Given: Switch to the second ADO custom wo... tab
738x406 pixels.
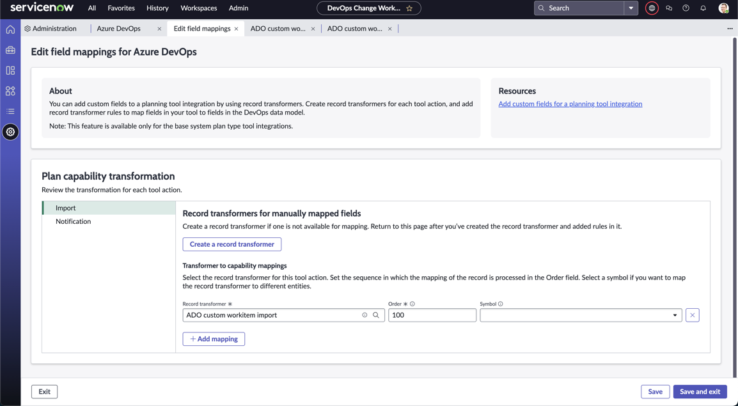Looking at the screenshot, I should (x=354, y=29).
